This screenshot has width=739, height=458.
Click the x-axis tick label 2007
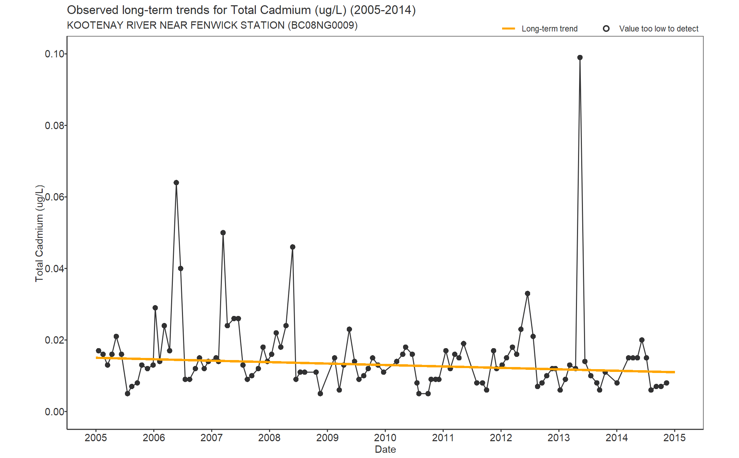pos(211,438)
